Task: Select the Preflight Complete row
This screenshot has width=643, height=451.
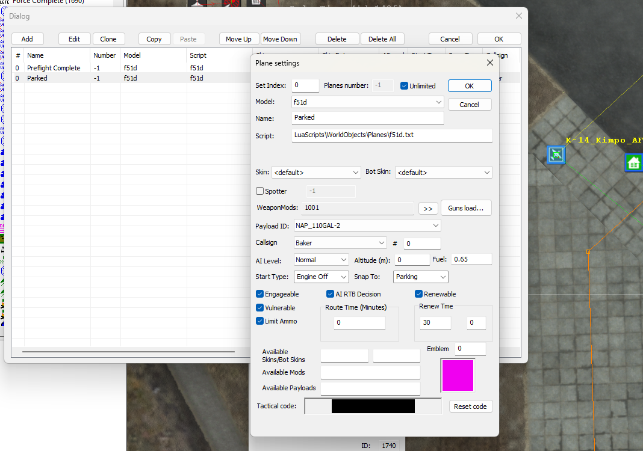Action: pos(131,68)
